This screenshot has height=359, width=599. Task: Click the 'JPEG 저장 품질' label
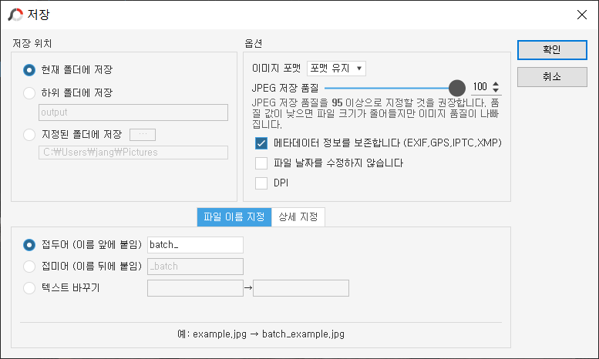(x=285, y=89)
